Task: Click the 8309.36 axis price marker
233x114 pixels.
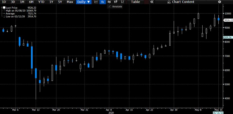Action: [228, 37]
